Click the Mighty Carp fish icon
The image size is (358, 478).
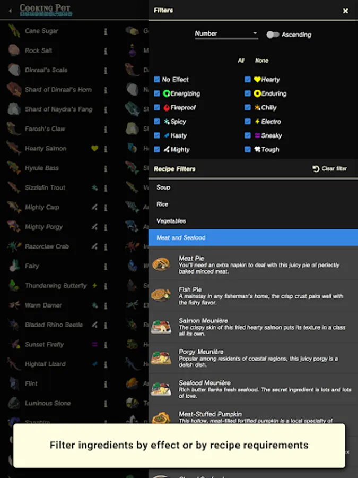[x=14, y=207]
